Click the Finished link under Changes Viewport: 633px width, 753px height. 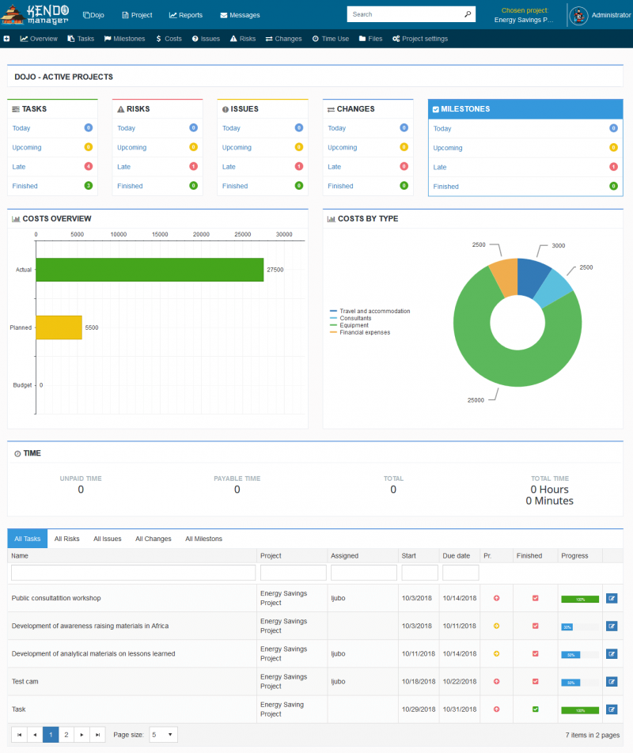[340, 186]
